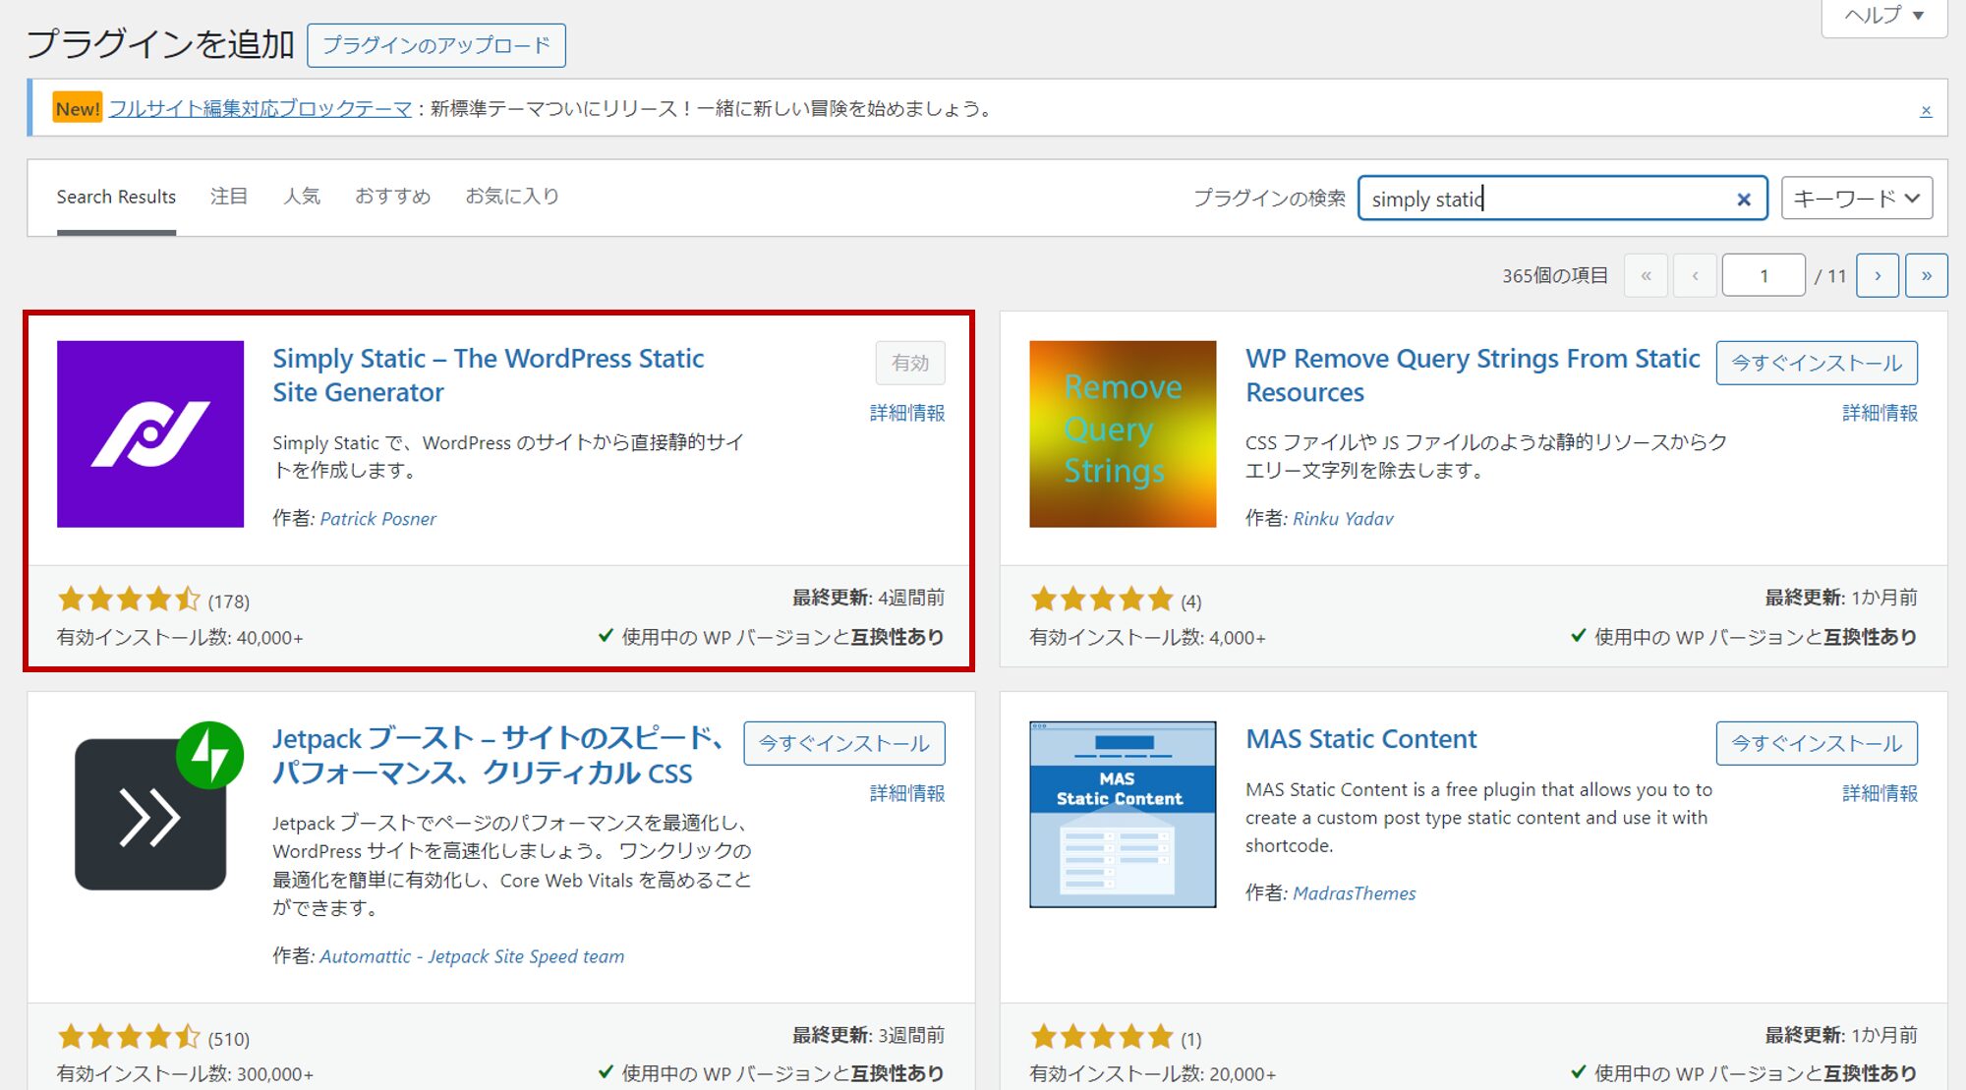Click the 365個の項目 item count text
1966x1090 pixels.
pyautogui.click(x=1555, y=276)
